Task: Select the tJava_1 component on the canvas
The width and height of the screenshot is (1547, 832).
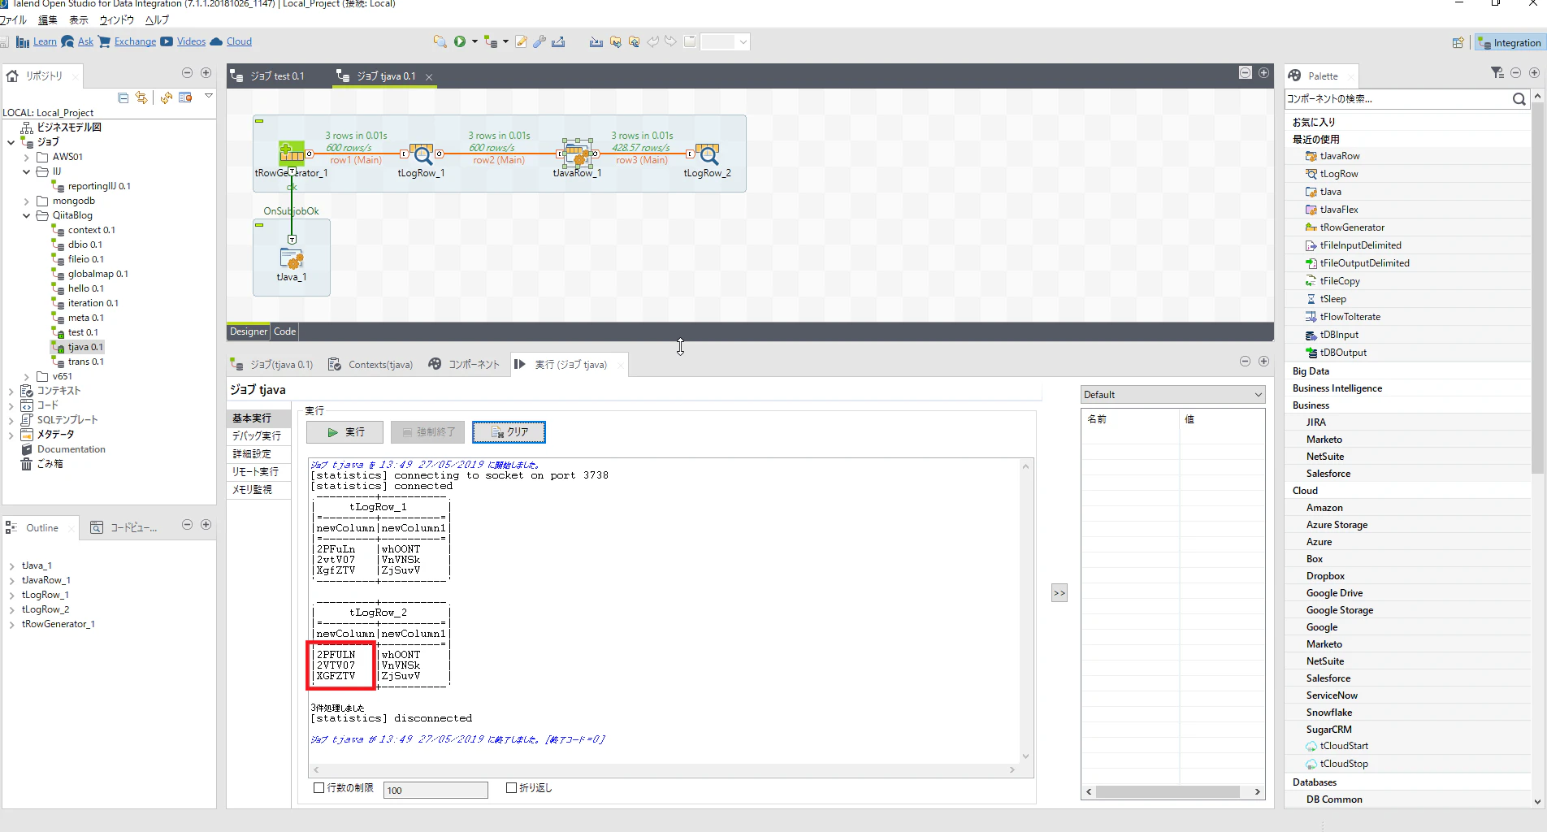Action: [292, 259]
